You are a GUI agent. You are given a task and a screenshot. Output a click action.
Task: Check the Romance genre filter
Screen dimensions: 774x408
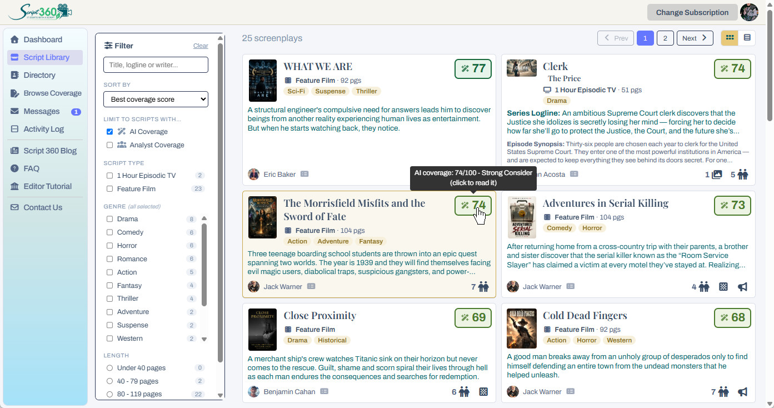click(x=109, y=259)
